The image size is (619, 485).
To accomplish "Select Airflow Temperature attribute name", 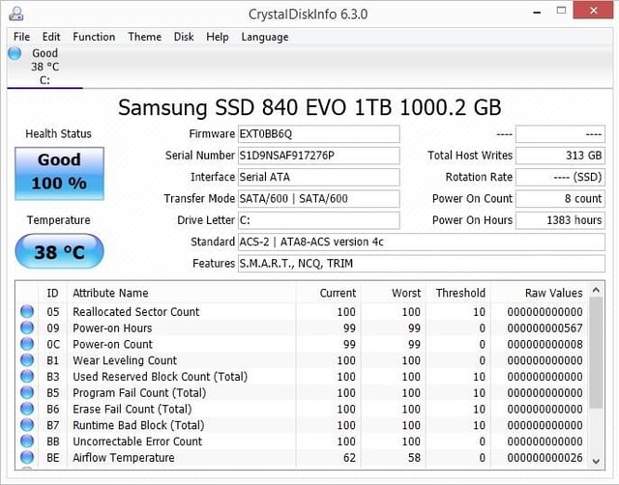I will [124, 457].
